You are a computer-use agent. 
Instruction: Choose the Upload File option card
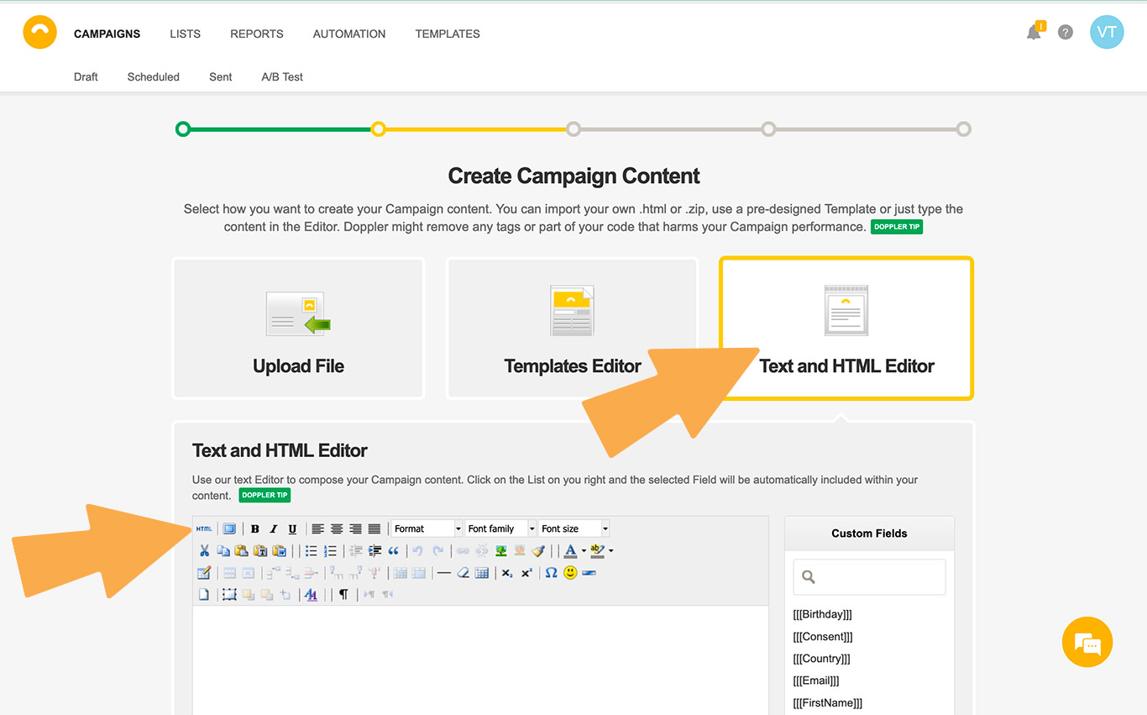(299, 328)
